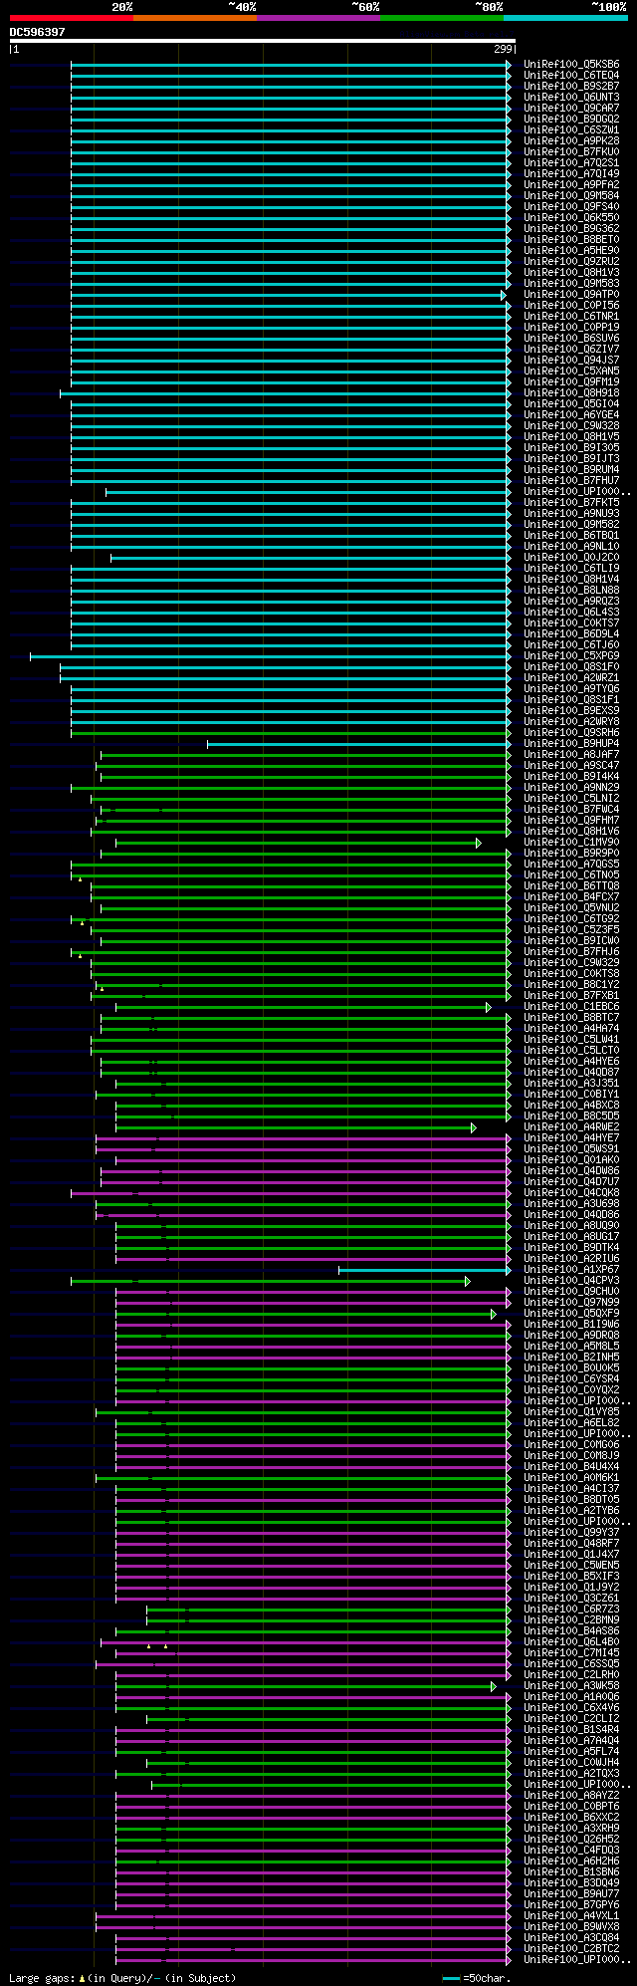Click the short cyan bar of UniRef100_B9HUP4

[x=358, y=744]
